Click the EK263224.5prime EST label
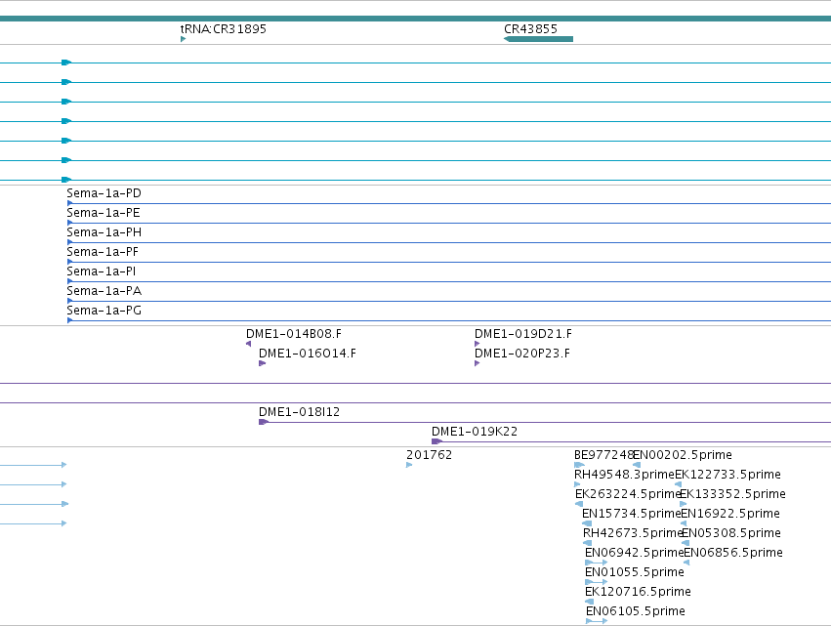 click(628, 494)
